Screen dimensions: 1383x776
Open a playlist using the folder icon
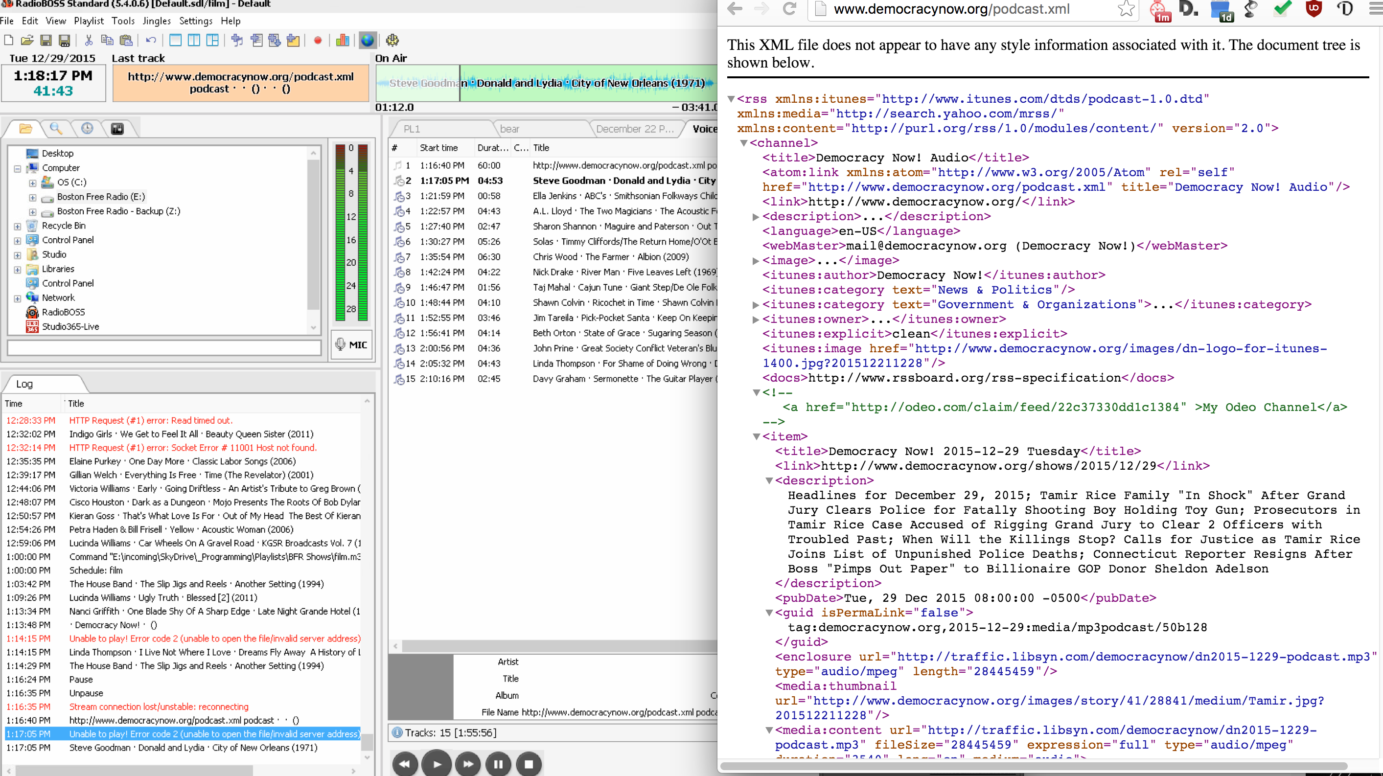[x=27, y=40]
